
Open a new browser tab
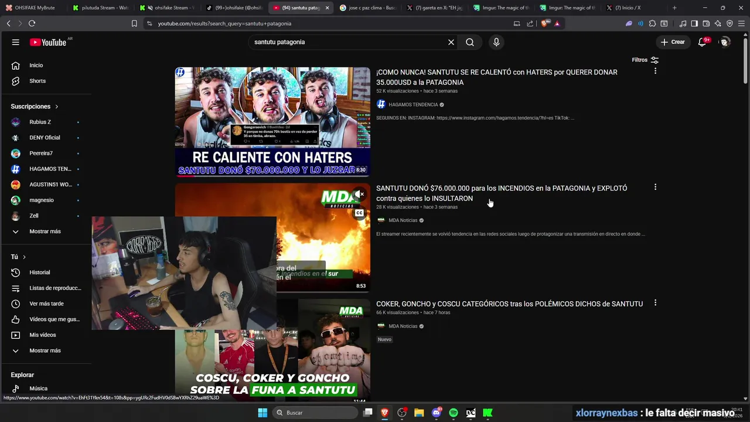674,8
